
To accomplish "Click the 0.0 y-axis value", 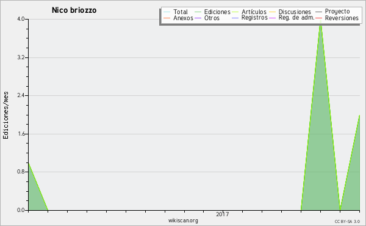I will click(x=21, y=210).
